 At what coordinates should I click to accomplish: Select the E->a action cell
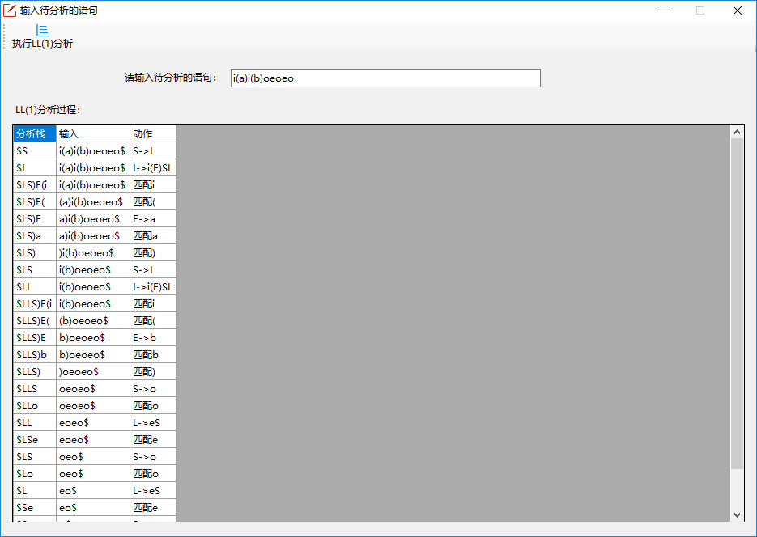(x=153, y=219)
